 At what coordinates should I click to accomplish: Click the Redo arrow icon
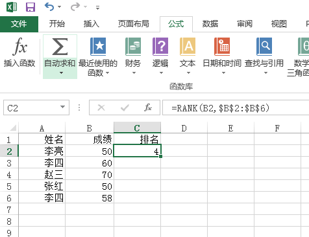point(75,6)
